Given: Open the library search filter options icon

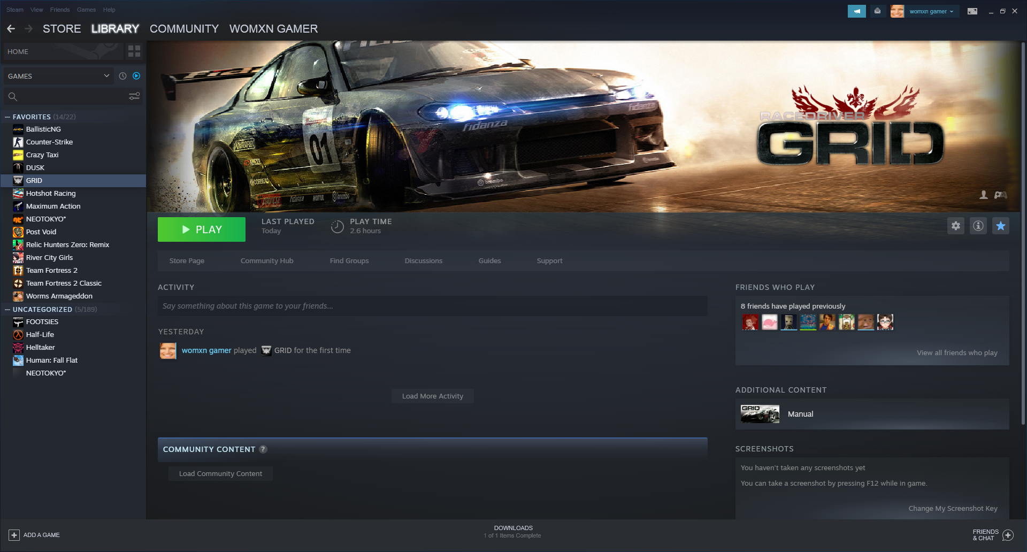Looking at the screenshot, I should coord(134,96).
